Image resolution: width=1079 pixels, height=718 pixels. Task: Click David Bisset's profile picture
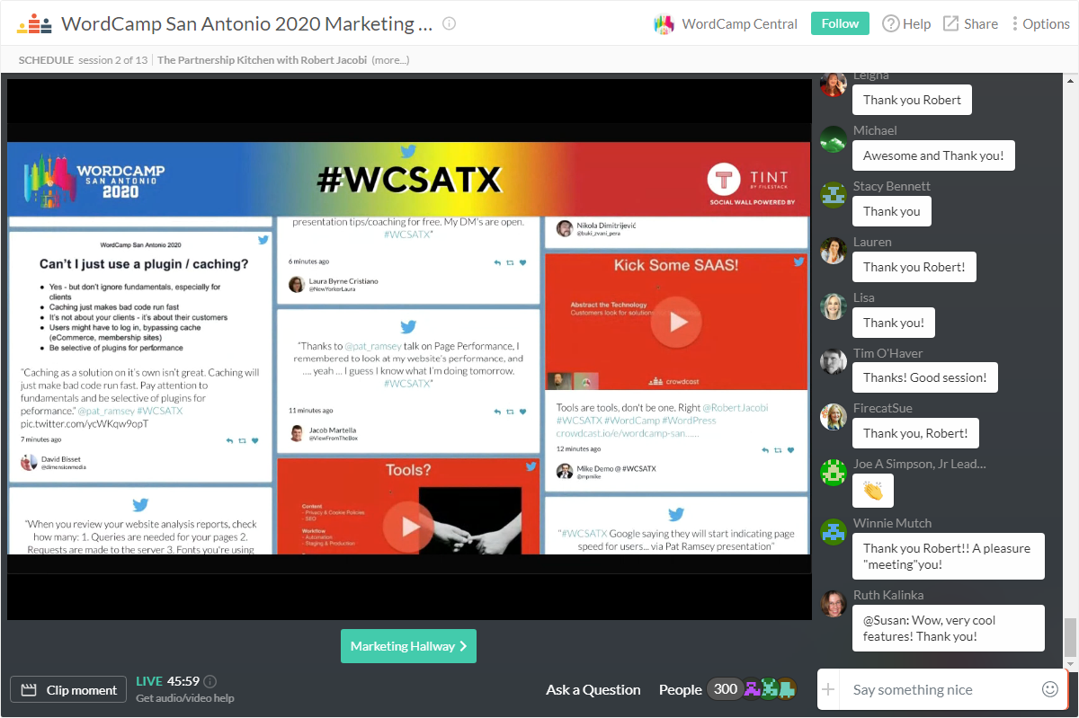[29, 462]
